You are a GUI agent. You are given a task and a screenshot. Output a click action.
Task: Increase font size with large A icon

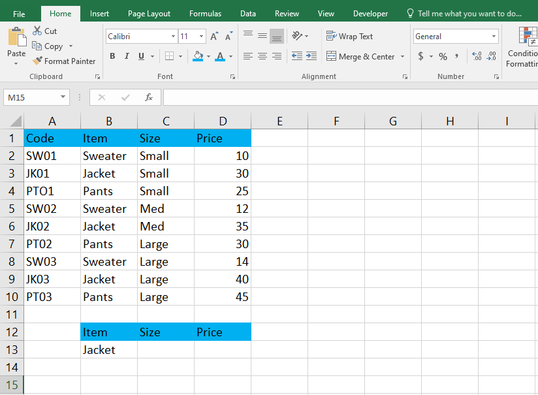(214, 37)
